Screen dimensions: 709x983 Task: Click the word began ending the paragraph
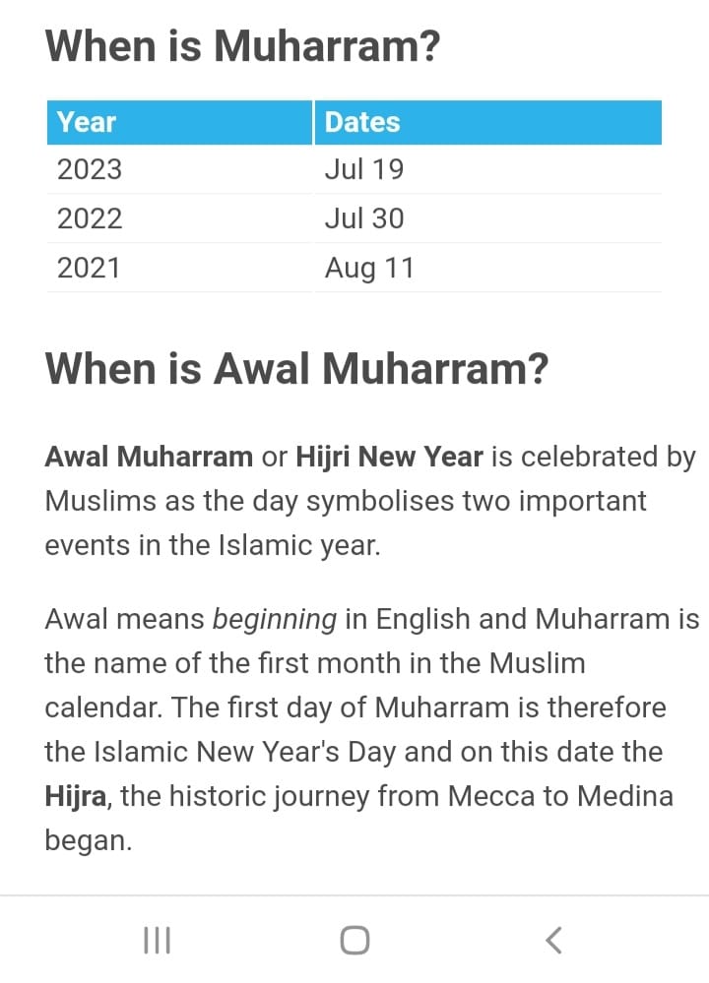click(x=87, y=841)
